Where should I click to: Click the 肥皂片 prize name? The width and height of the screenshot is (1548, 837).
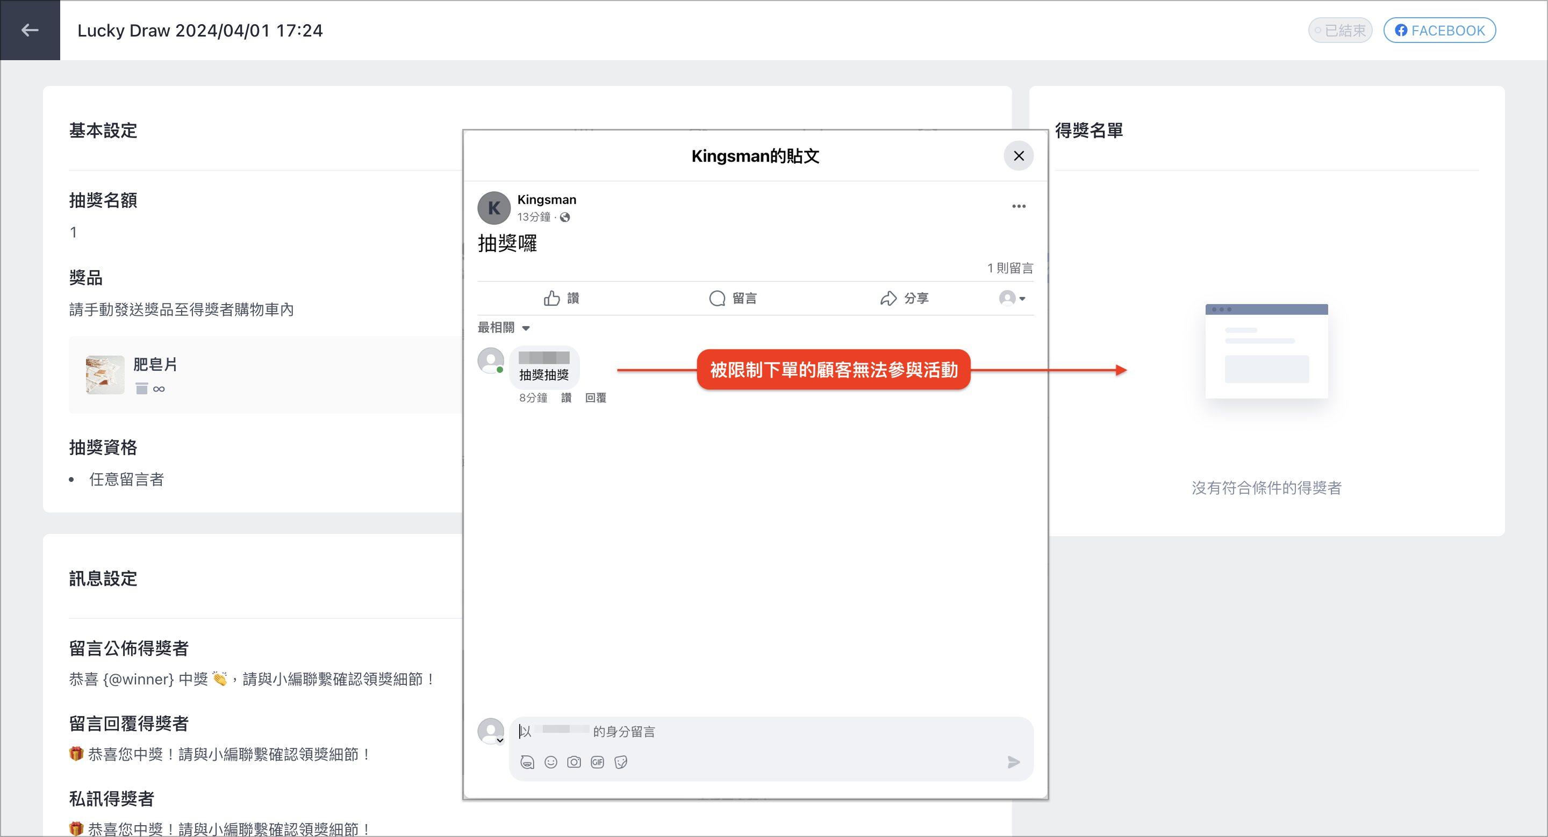coord(154,364)
